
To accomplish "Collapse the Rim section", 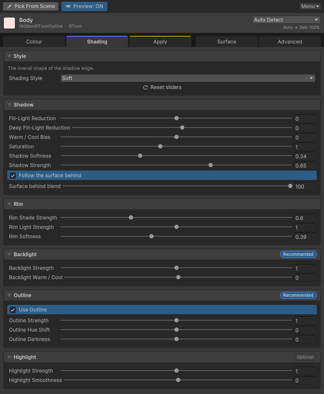I will click(9, 204).
